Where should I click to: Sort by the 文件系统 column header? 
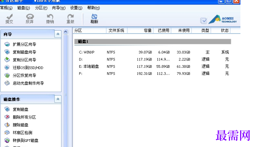[x=117, y=30]
